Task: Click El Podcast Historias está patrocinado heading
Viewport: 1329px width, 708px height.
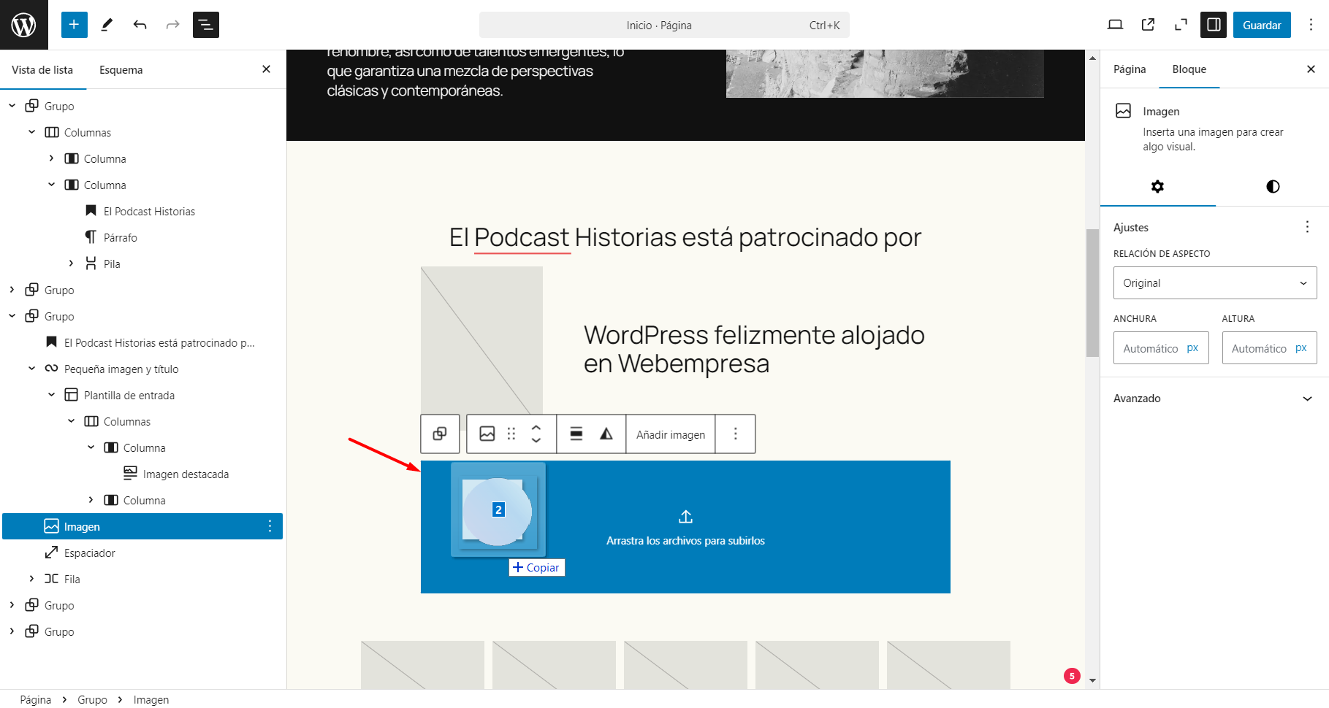Action: pos(685,237)
